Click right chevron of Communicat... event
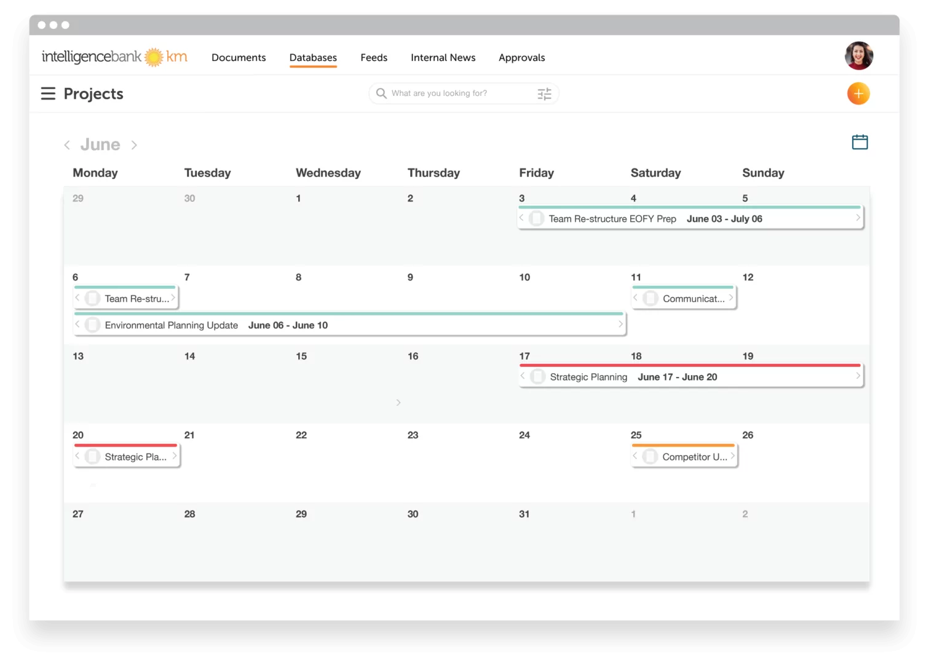Image resolution: width=929 pixels, height=664 pixels. coord(731,298)
